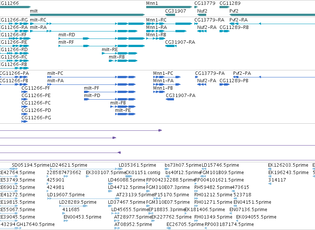315x230 pixels.
Task: Select the Mnn1 gene span bar
Action: (x=169, y=7)
